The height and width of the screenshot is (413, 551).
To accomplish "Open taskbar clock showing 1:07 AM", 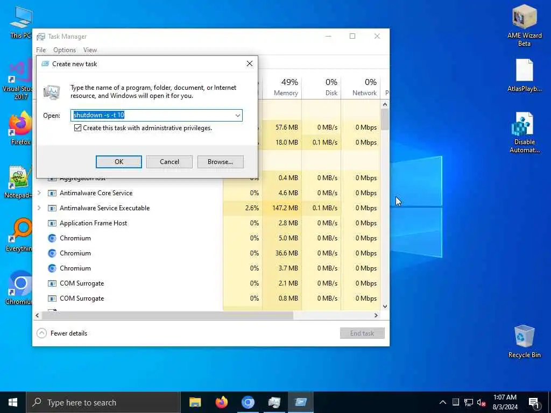I will (505, 402).
